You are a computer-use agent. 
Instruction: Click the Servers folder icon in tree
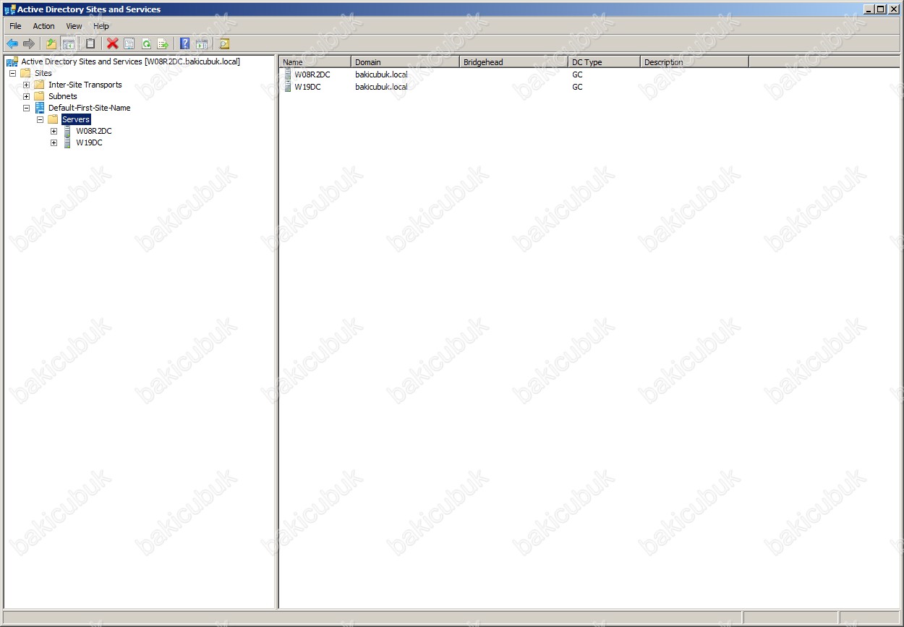tap(53, 119)
